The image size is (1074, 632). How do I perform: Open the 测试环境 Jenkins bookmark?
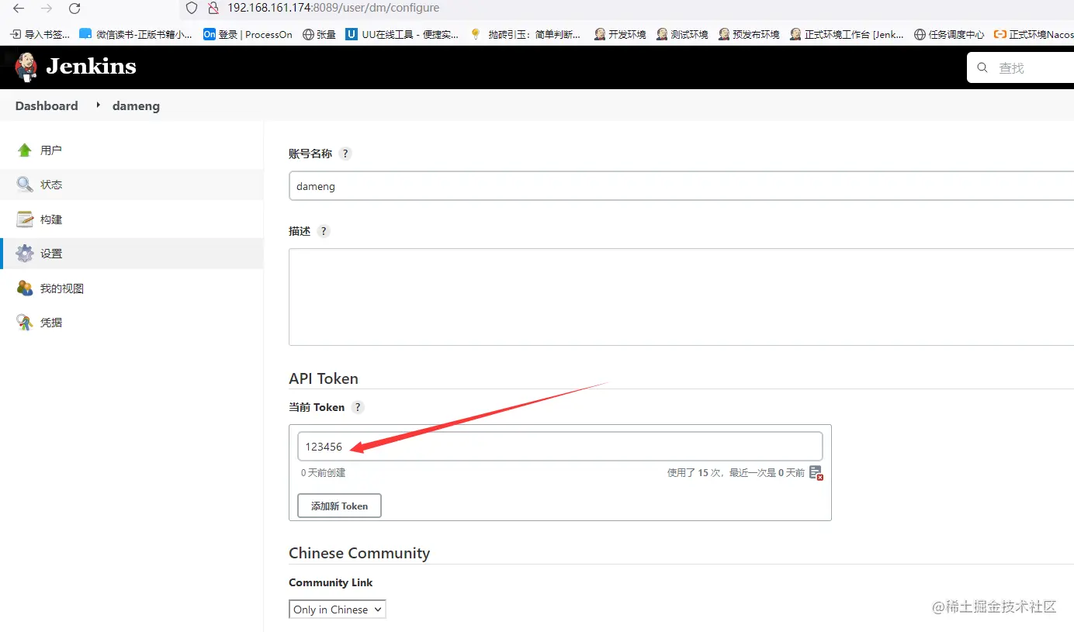click(x=681, y=34)
